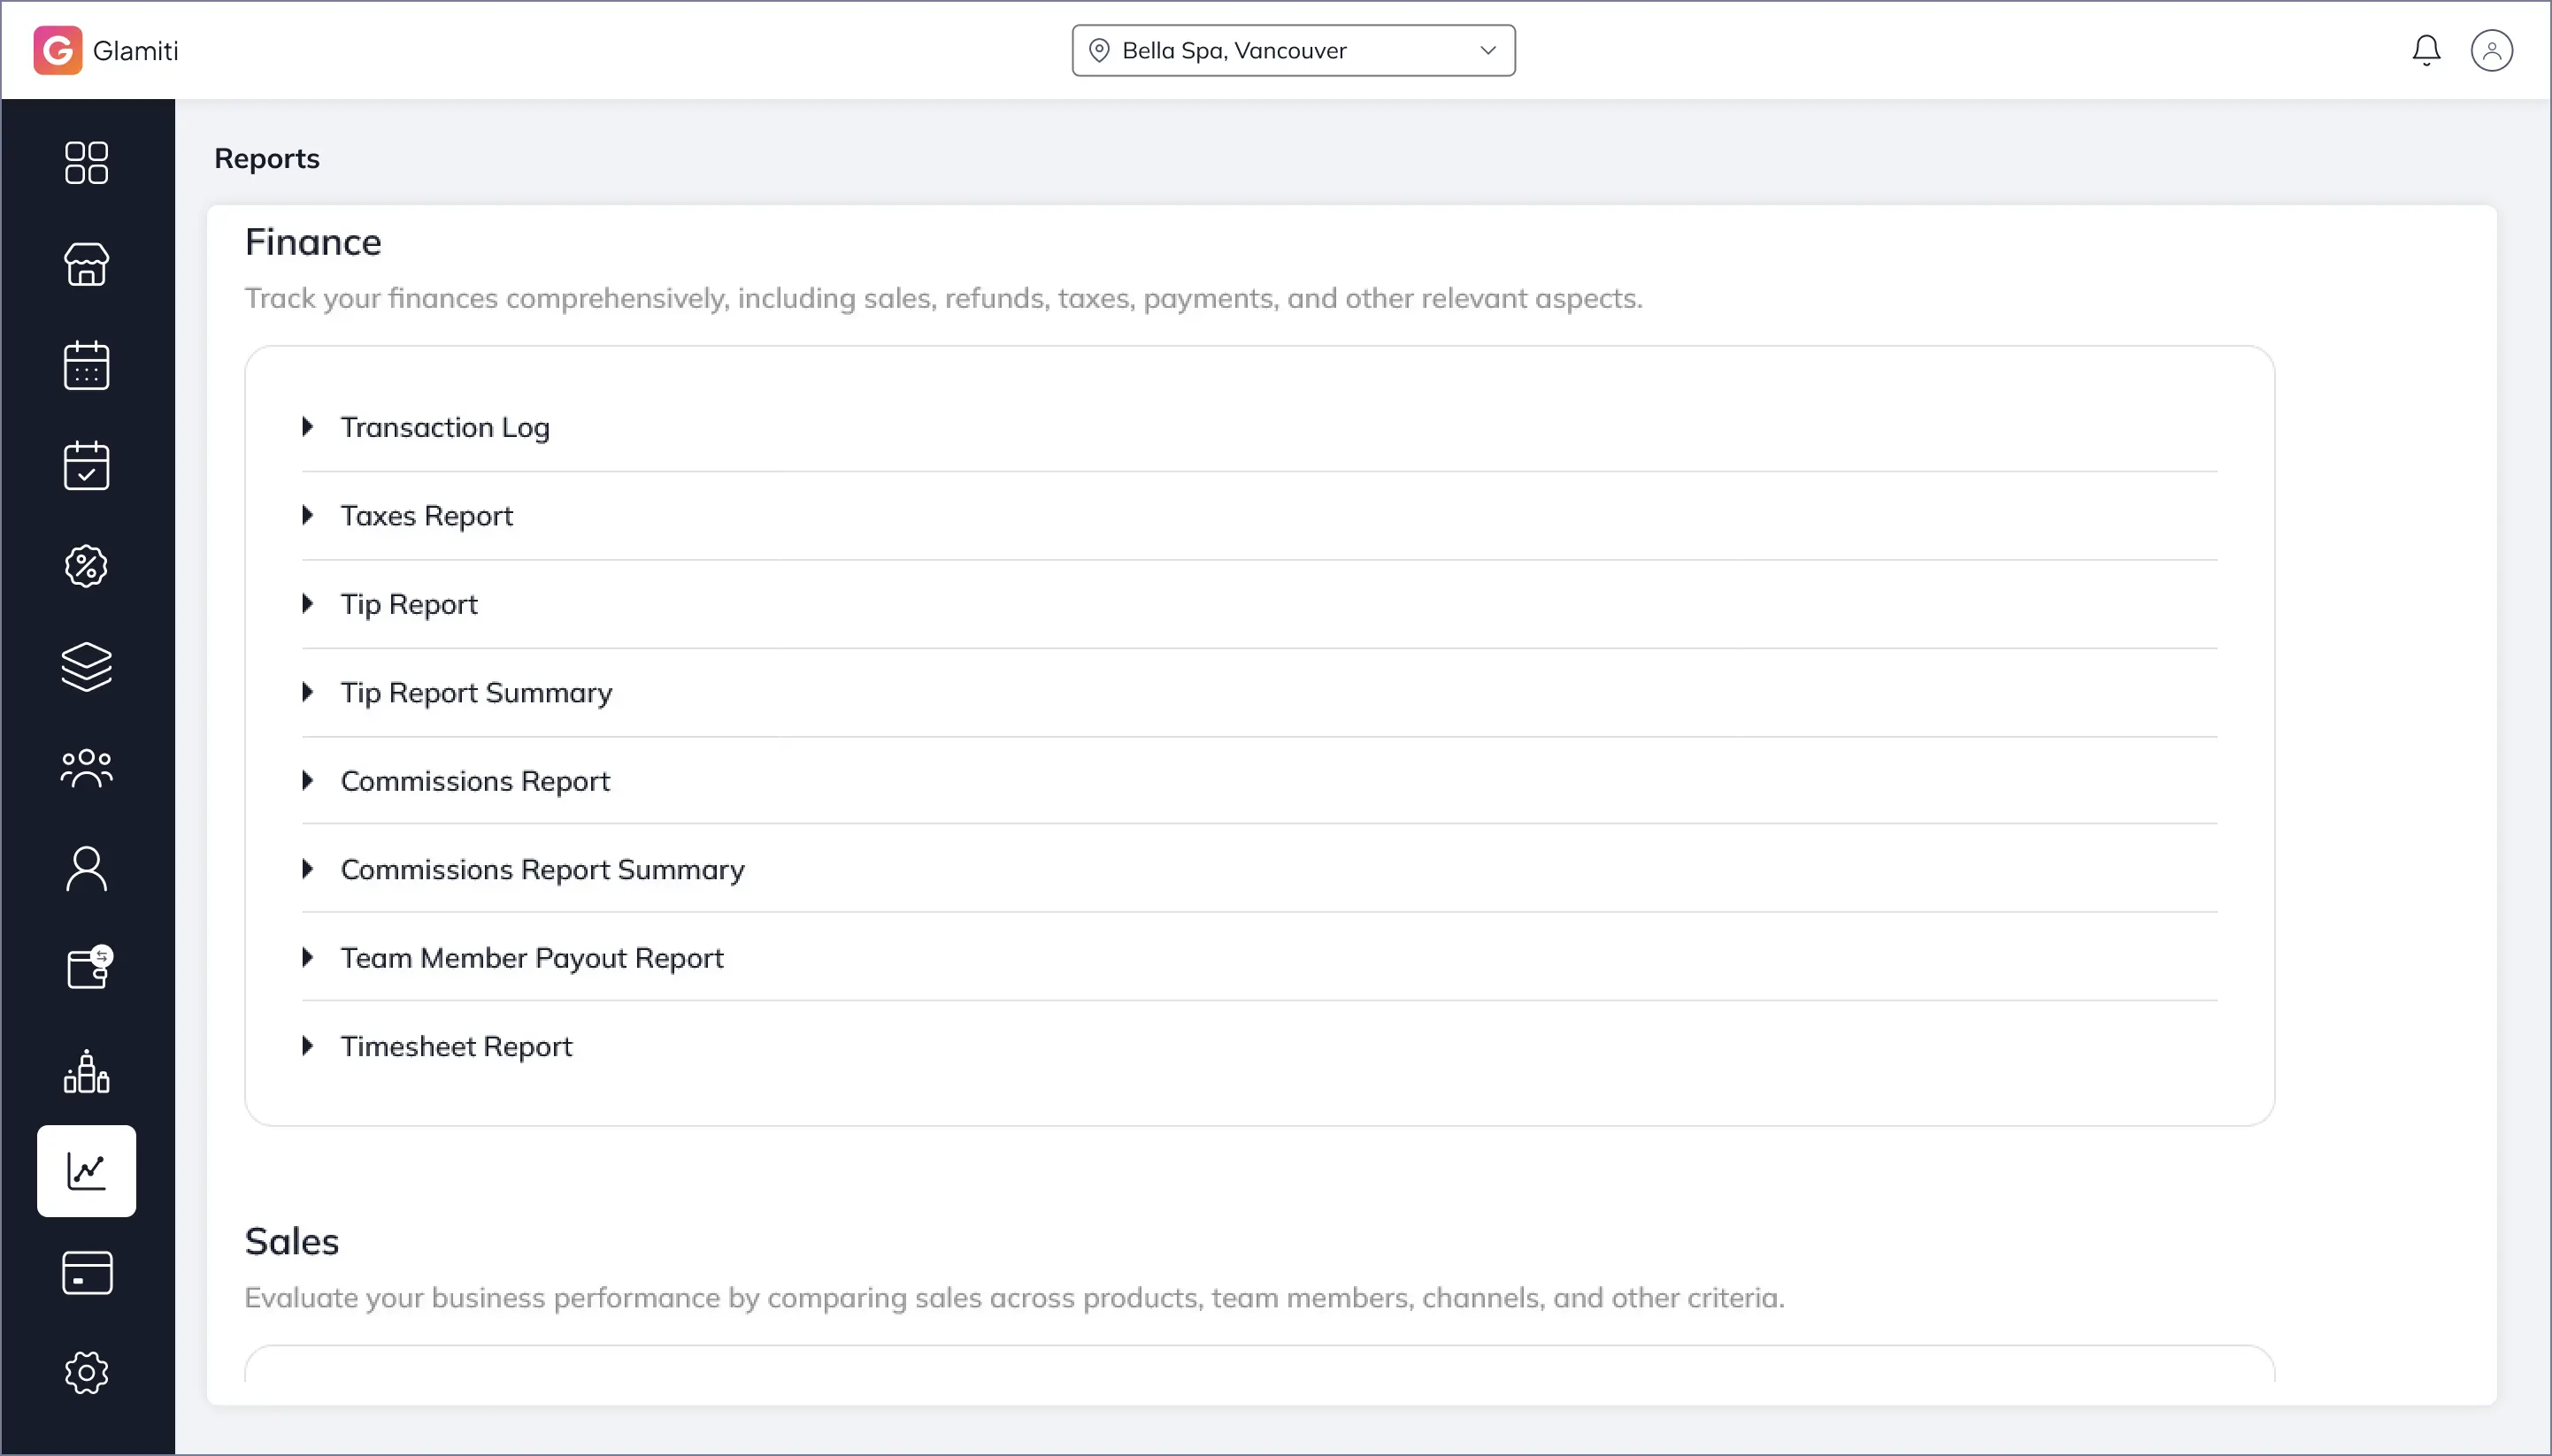Select the single person clients icon

tap(86, 869)
